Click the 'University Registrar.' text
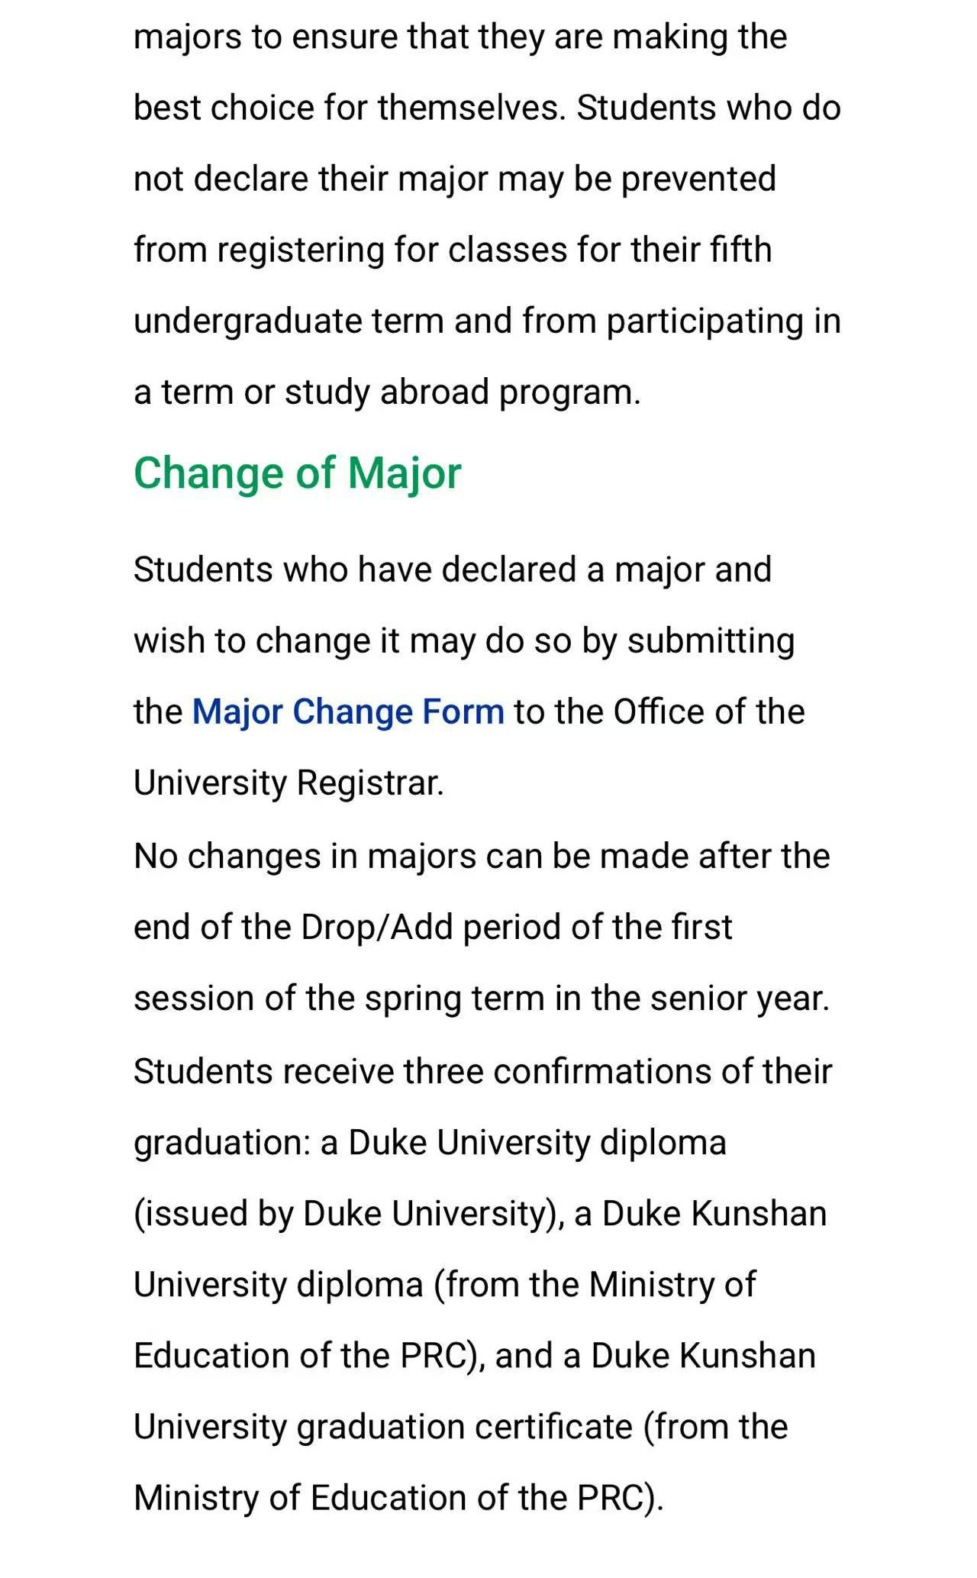Viewport: 977px width, 1578px height. click(289, 783)
